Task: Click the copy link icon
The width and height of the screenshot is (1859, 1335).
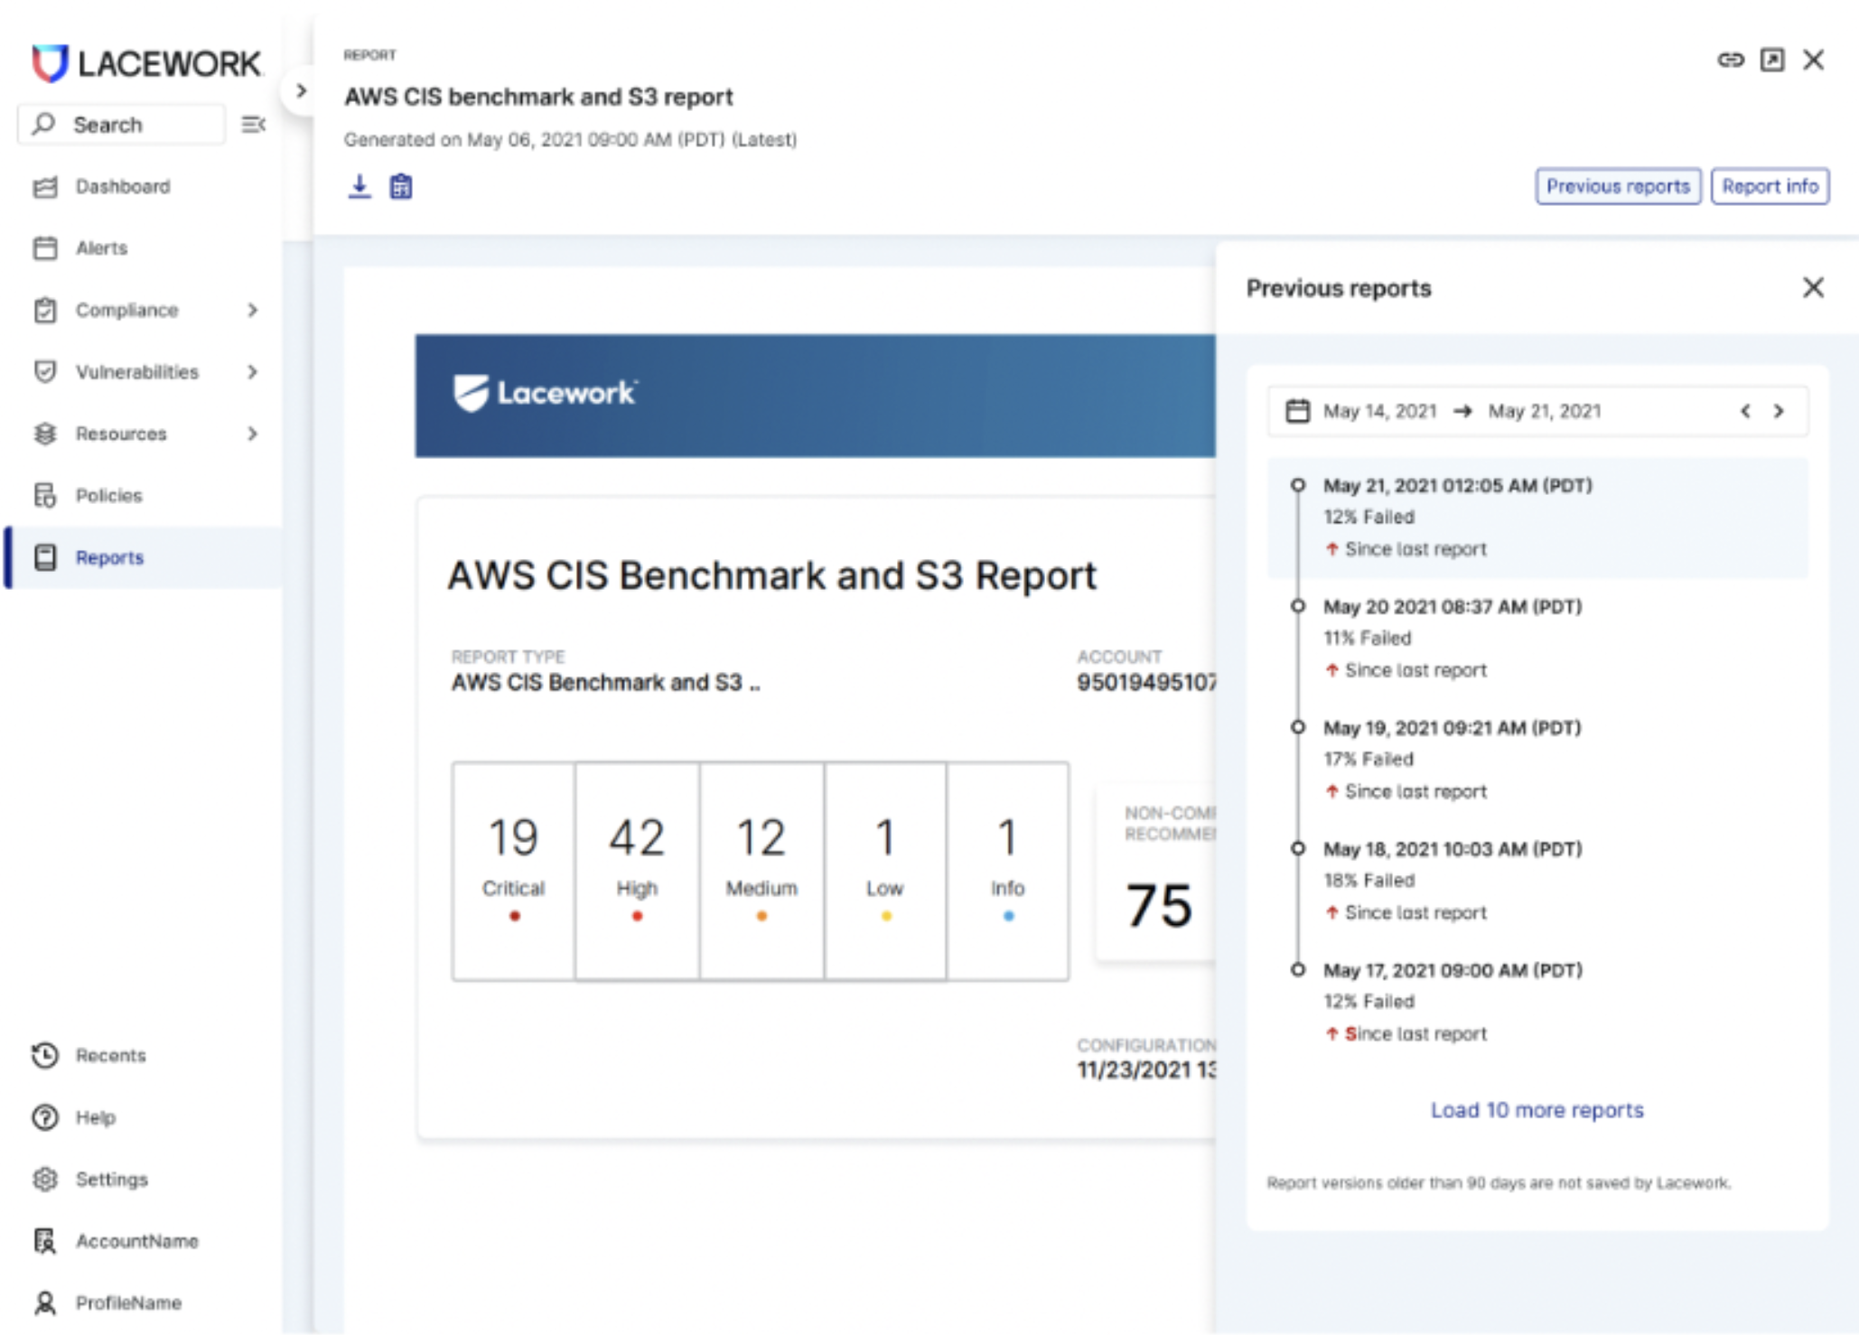Action: 1730,61
